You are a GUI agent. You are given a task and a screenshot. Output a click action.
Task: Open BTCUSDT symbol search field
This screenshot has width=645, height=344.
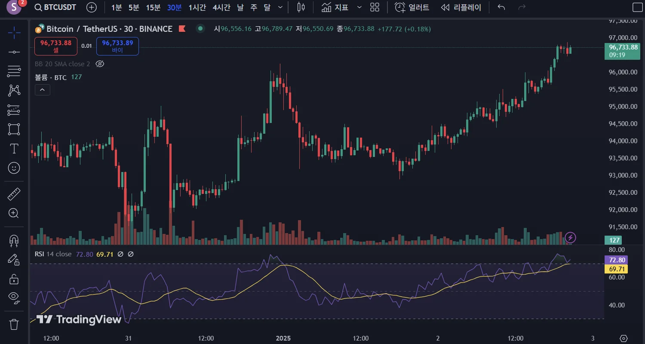pyautogui.click(x=55, y=7)
